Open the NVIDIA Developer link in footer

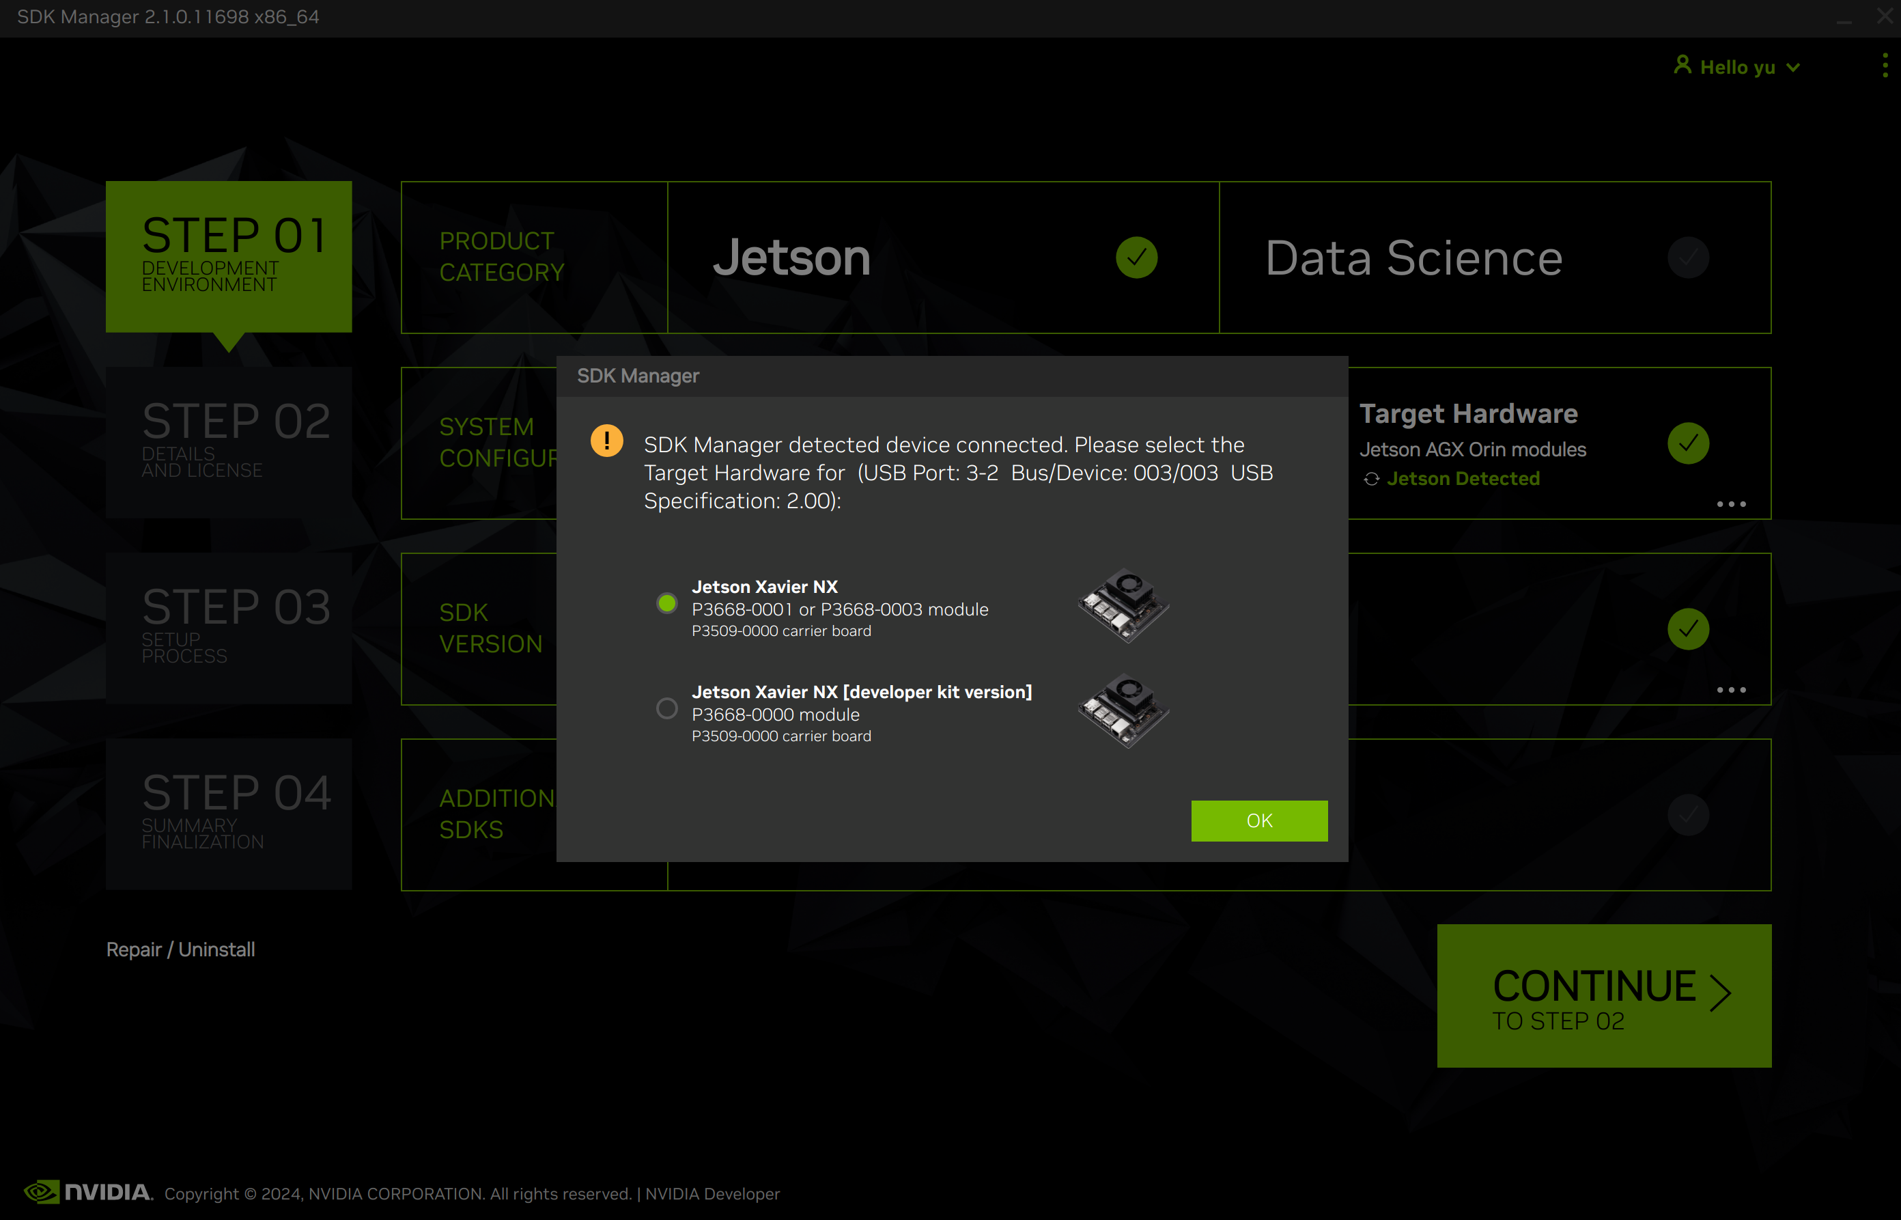712,1193
